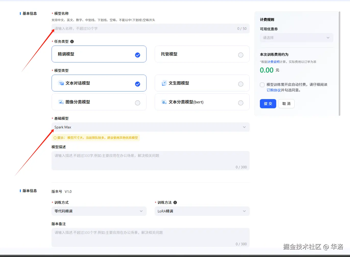Open the 训练方式 零代码精调 dropdown
This screenshot has height=257, width=350.
point(99,211)
